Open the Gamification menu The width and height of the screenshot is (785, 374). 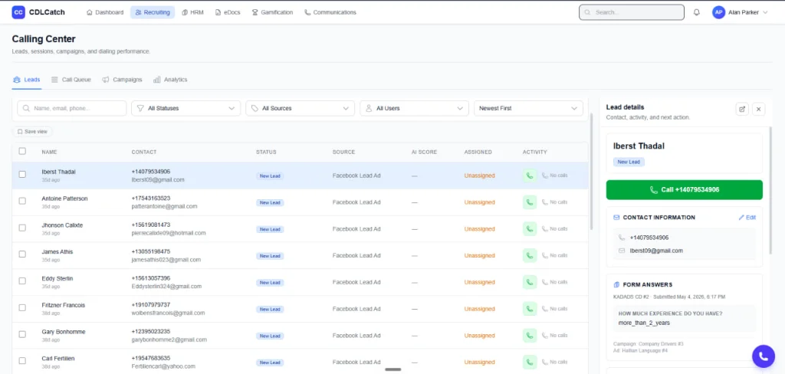coord(272,12)
